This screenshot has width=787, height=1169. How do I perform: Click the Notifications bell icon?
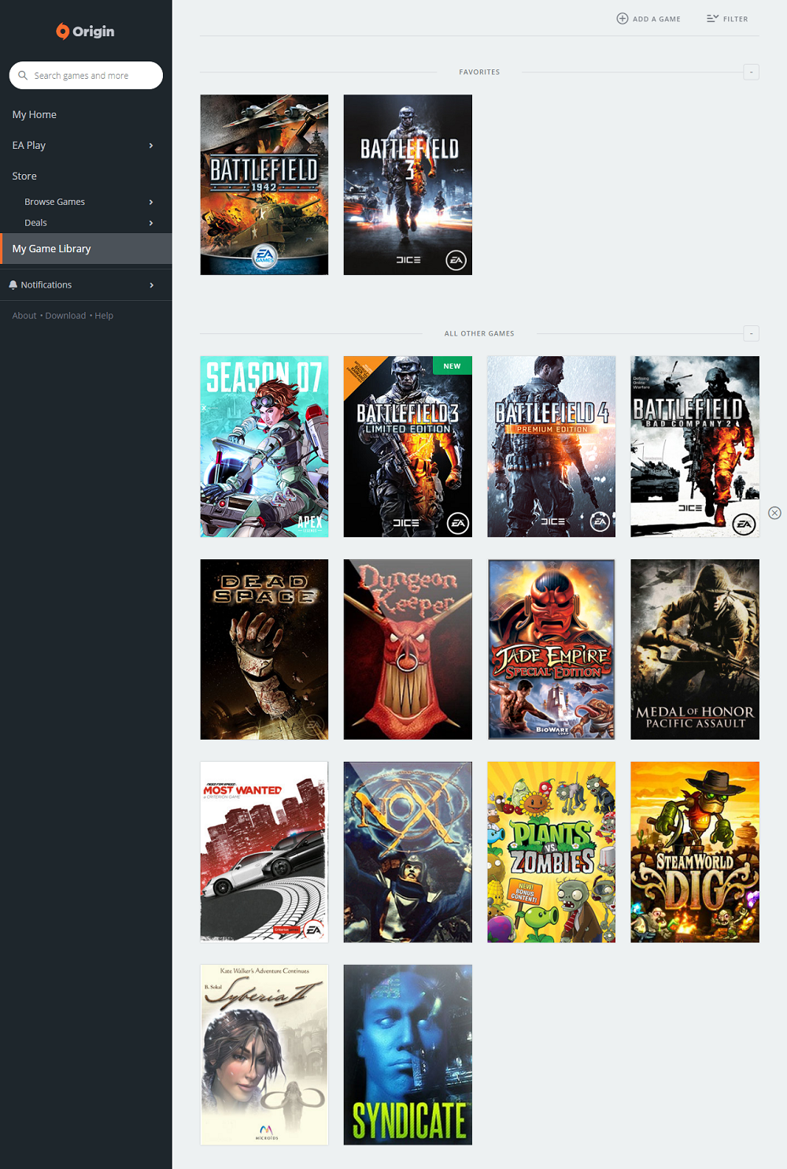click(13, 285)
